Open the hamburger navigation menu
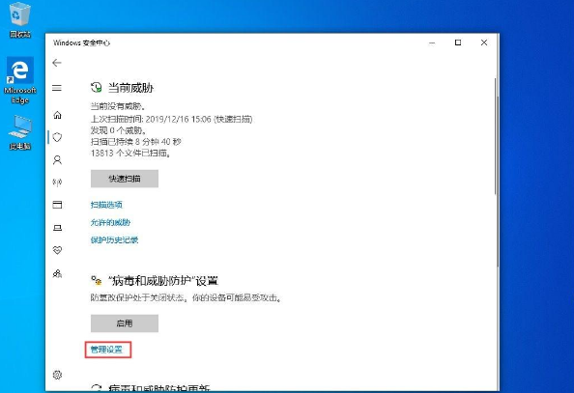Viewport: 574px width, 393px height. point(57,88)
